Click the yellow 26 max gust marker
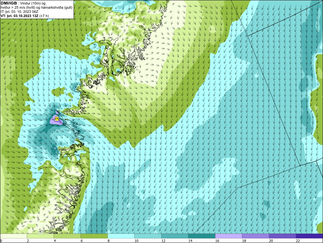This screenshot has width=323, height=243. pos(57,118)
